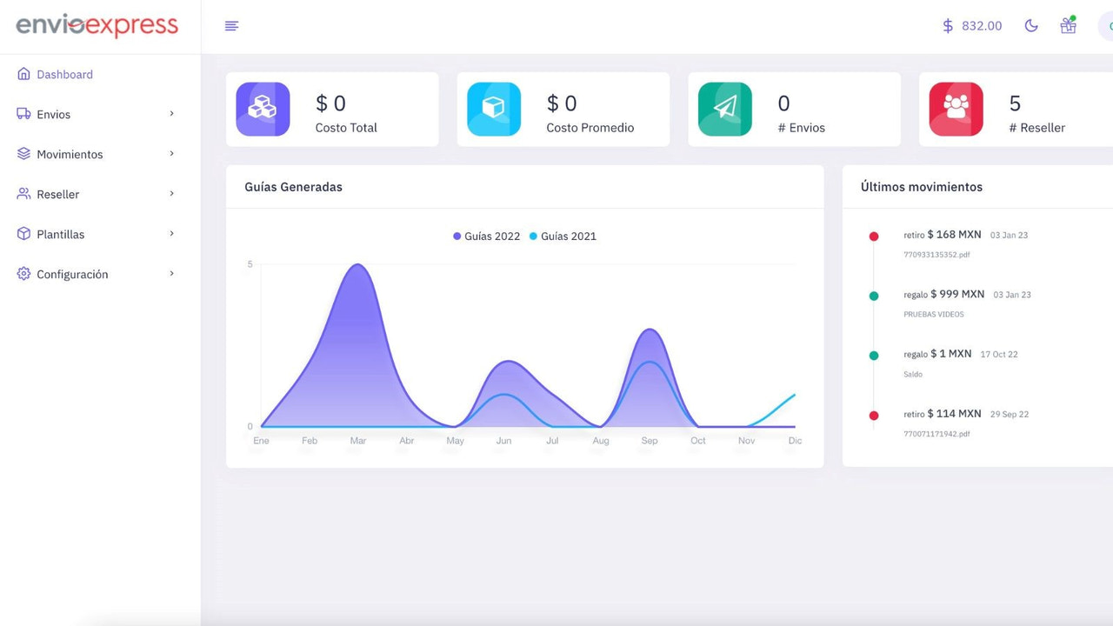The height and width of the screenshot is (626, 1113).
Task: Click the red dot of retiro $ 114 MXN
Action: click(x=874, y=416)
